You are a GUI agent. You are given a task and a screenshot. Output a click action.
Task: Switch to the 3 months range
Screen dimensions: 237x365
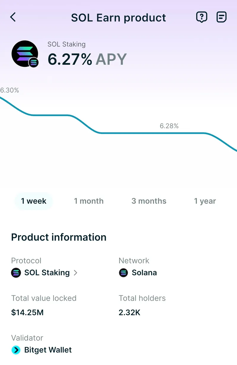pyautogui.click(x=149, y=201)
